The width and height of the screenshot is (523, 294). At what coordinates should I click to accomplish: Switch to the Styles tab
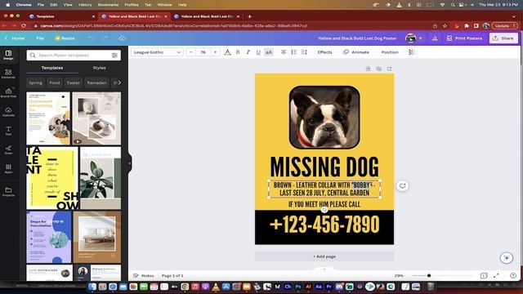coord(100,68)
